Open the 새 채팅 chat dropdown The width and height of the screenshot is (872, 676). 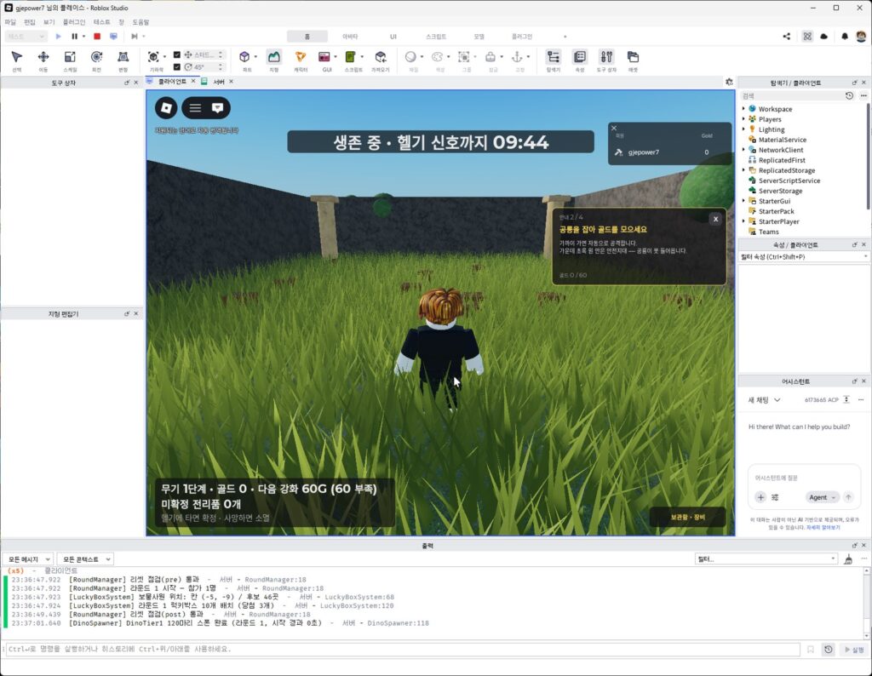coord(764,400)
